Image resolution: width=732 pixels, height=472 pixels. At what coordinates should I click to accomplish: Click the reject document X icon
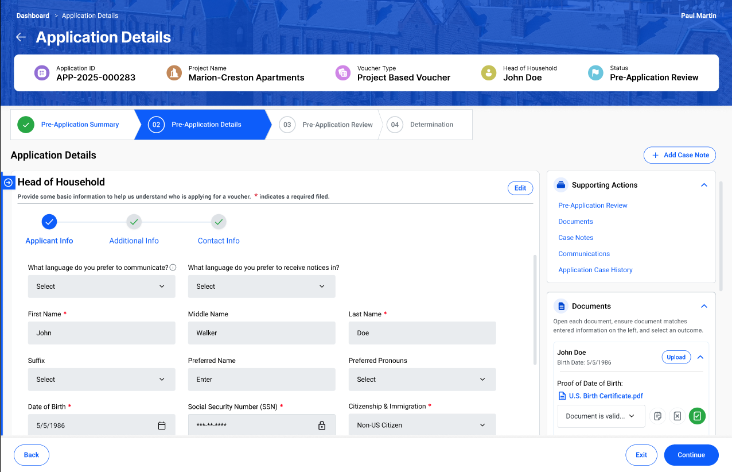(677, 416)
